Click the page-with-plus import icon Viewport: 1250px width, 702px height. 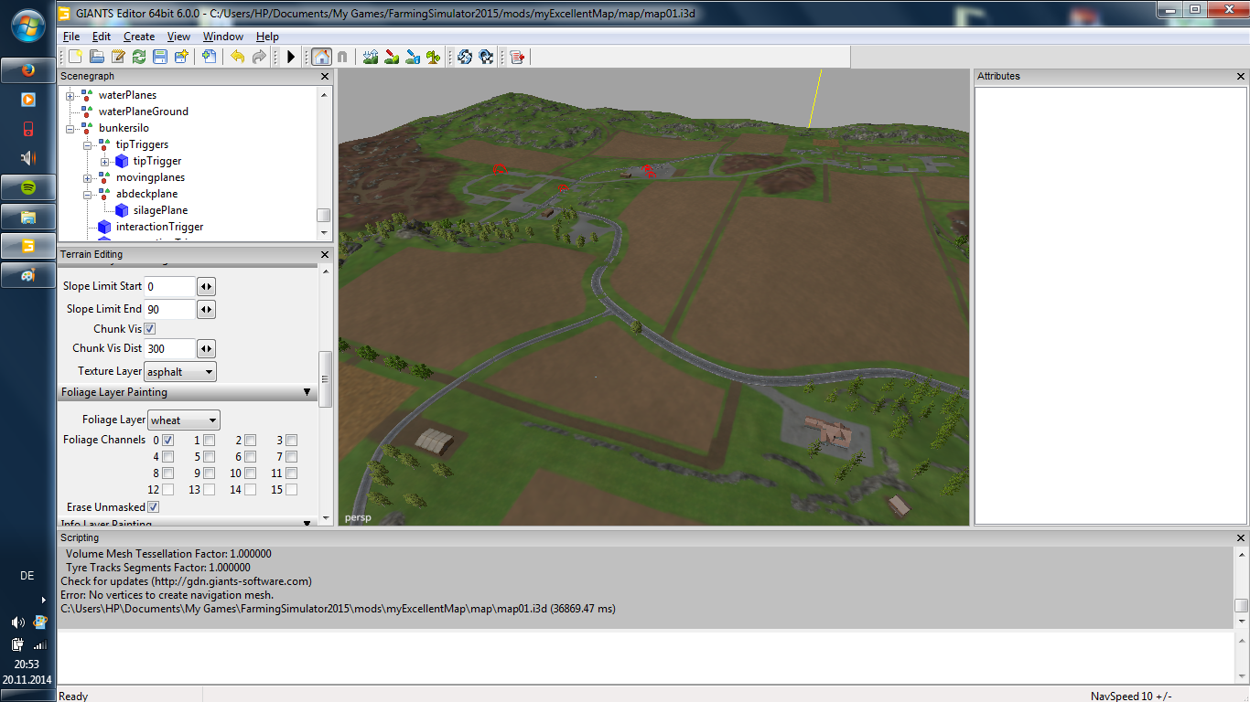210,57
